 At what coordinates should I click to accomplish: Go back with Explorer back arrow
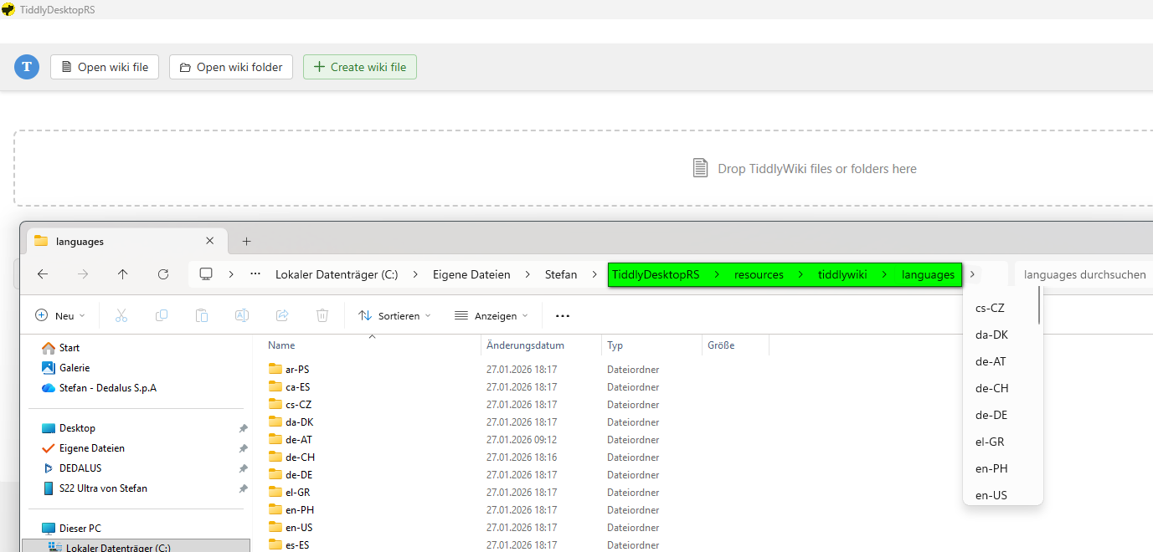pyautogui.click(x=43, y=274)
